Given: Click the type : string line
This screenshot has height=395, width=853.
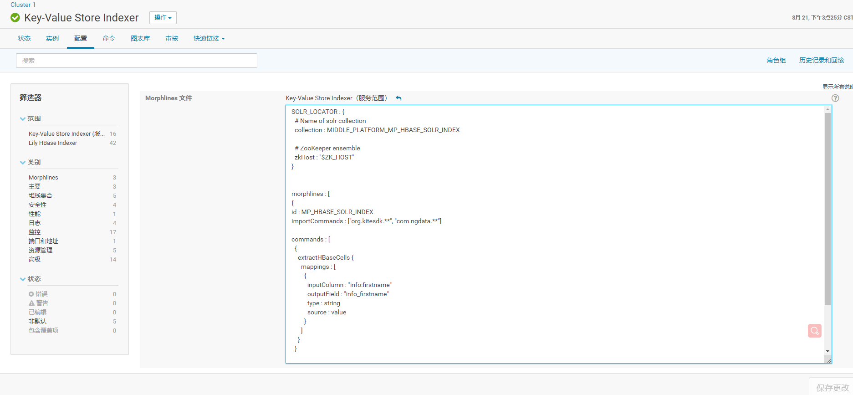Looking at the screenshot, I should point(323,303).
